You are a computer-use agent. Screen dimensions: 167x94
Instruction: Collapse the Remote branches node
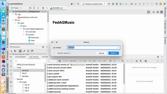point(15,79)
